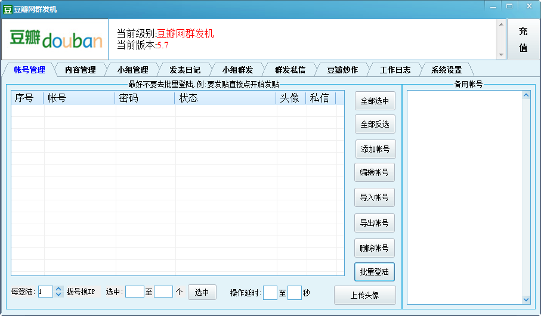Viewport: 541px width, 316px height.
Task: Click scroll-up arrow of the info panel
Action: (501, 24)
